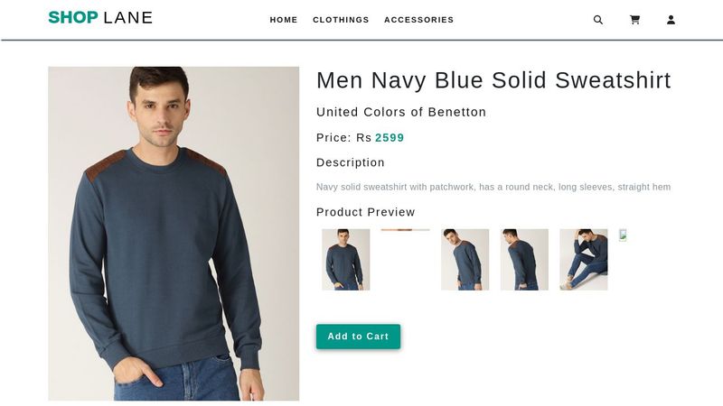Select the front-view sweatshirt preview thumbnail
The image size is (723, 406).
coord(345,259)
